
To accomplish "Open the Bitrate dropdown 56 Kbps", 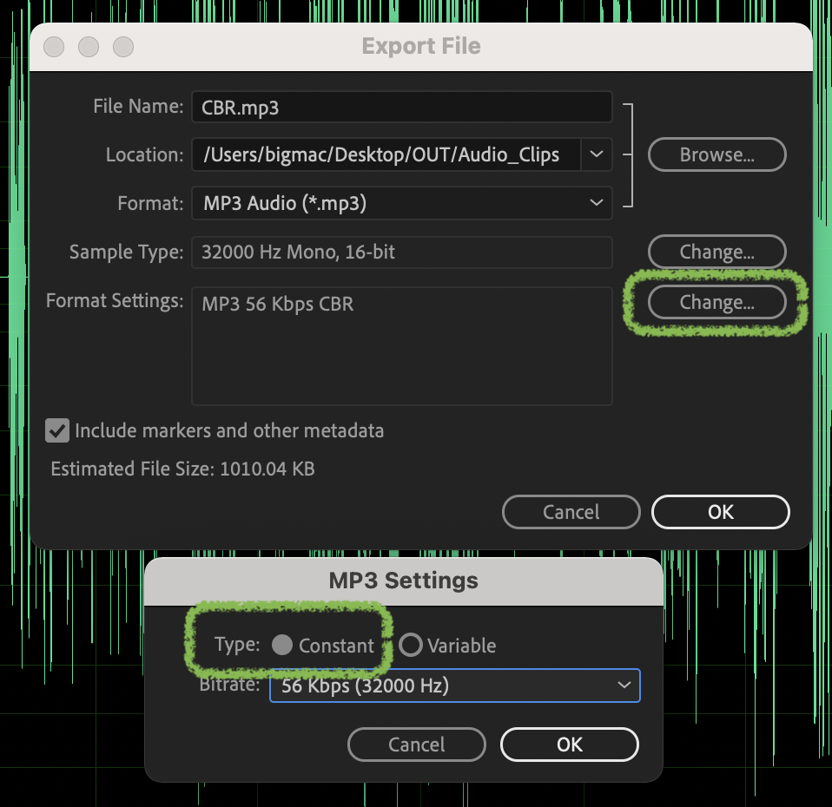I will [x=455, y=686].
